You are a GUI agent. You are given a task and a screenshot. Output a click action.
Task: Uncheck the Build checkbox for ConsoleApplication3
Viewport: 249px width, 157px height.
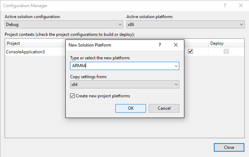(x=190, y=51)
